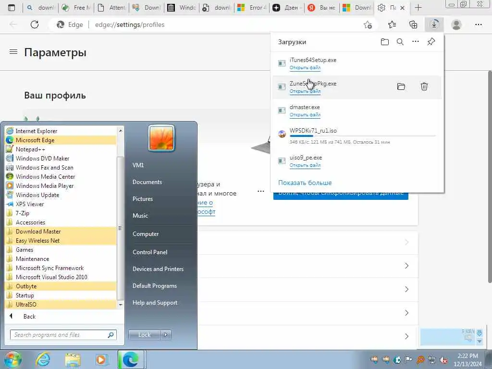492x369 pixels.
Task: Switch to the Error 4 tab
Action: pos(252,8)
